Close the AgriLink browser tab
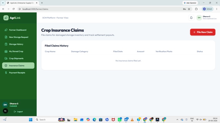This screenshot has width=220, height=123. [x=37, y=3]
